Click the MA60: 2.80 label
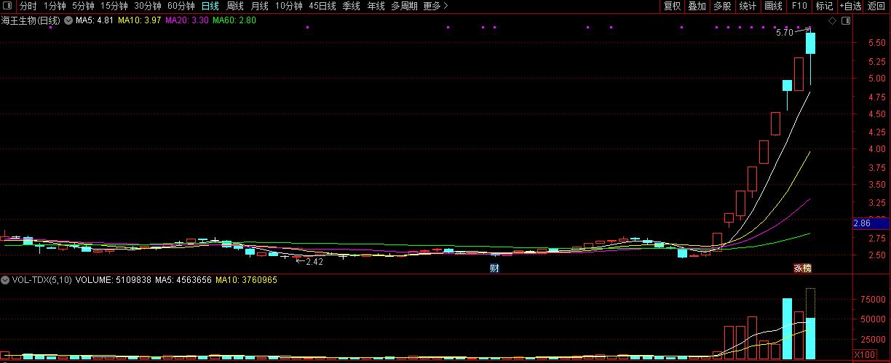891x363 pixels. point(234,20)
